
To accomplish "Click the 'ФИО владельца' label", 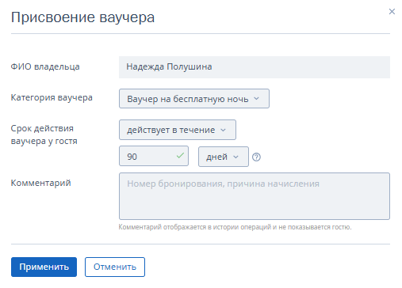I will tap(45, 66).
